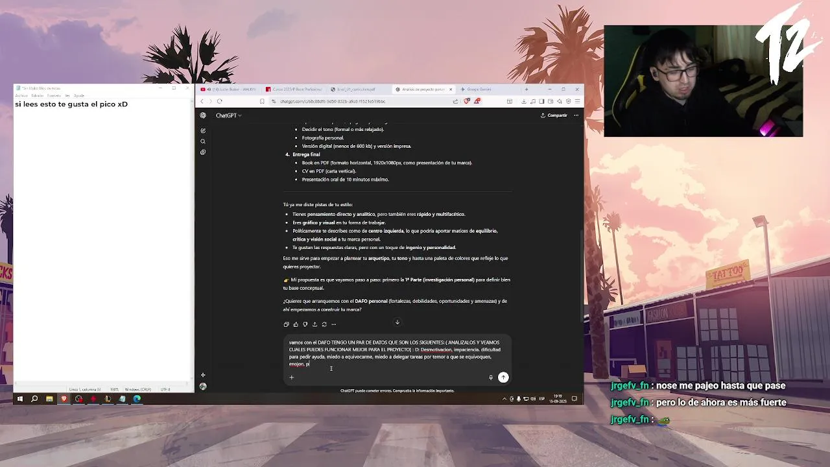
Task: Open the Archivo menu in Notepad
Action: click(x=21, y=96)
